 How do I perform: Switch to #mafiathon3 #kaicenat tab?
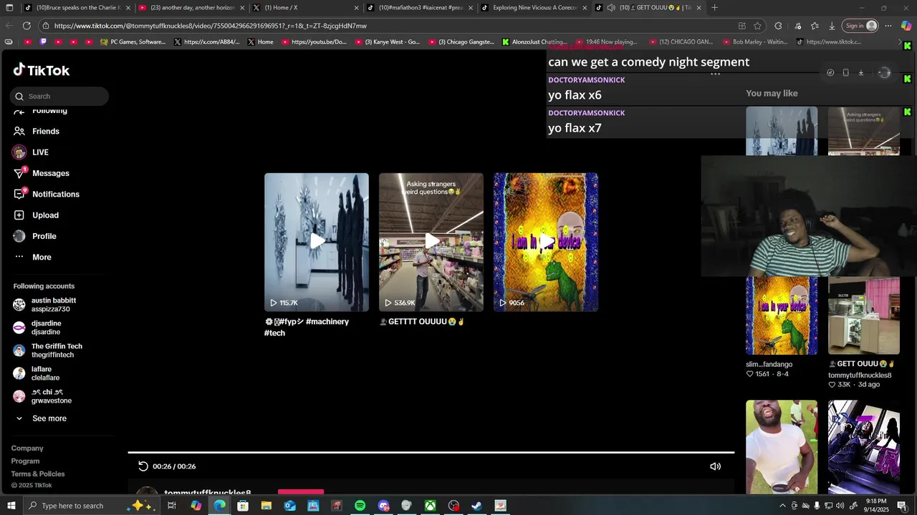tap(419, 8)
